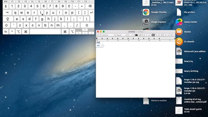Image resolution: width=208 pixels, height=117 pixels.
Task: Click the space bar on the keyboard viewer
Action: 45,32
